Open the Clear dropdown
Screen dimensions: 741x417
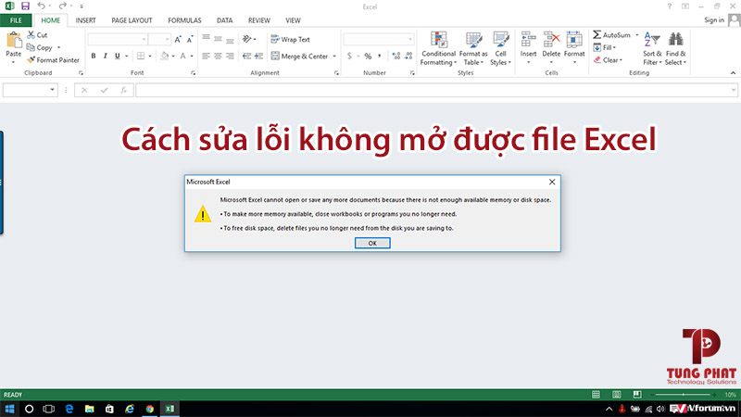608,60
